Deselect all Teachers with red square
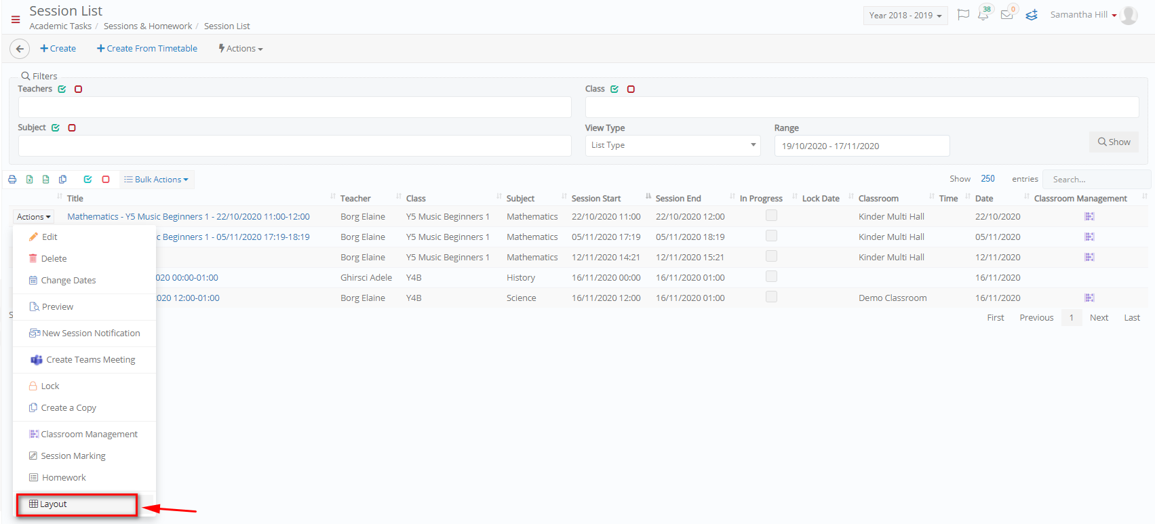The width and height of the screenshot is (1155, 524). (x=79, y=89)
